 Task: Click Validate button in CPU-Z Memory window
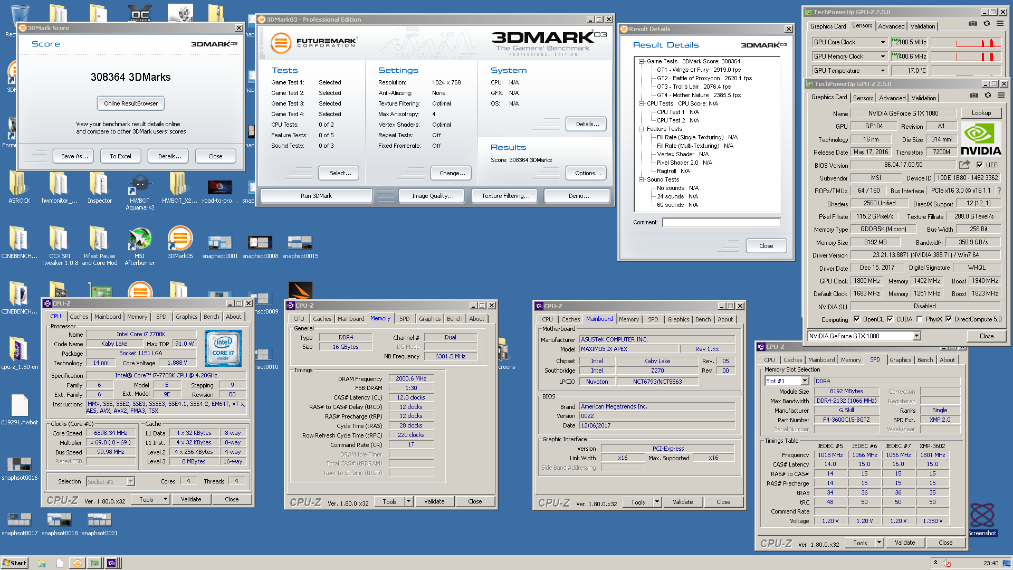(x=434, y=501)
